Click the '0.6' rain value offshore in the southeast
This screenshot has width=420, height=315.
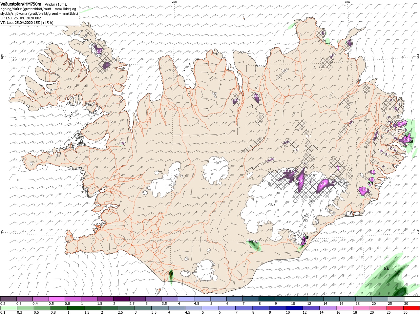pos(386,269)
